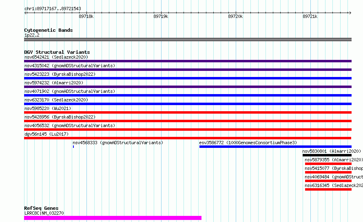Viewport: 363px width, 222px height.
Task: Click the nsv5985220 (Wu2021) label
Action: 48,108
